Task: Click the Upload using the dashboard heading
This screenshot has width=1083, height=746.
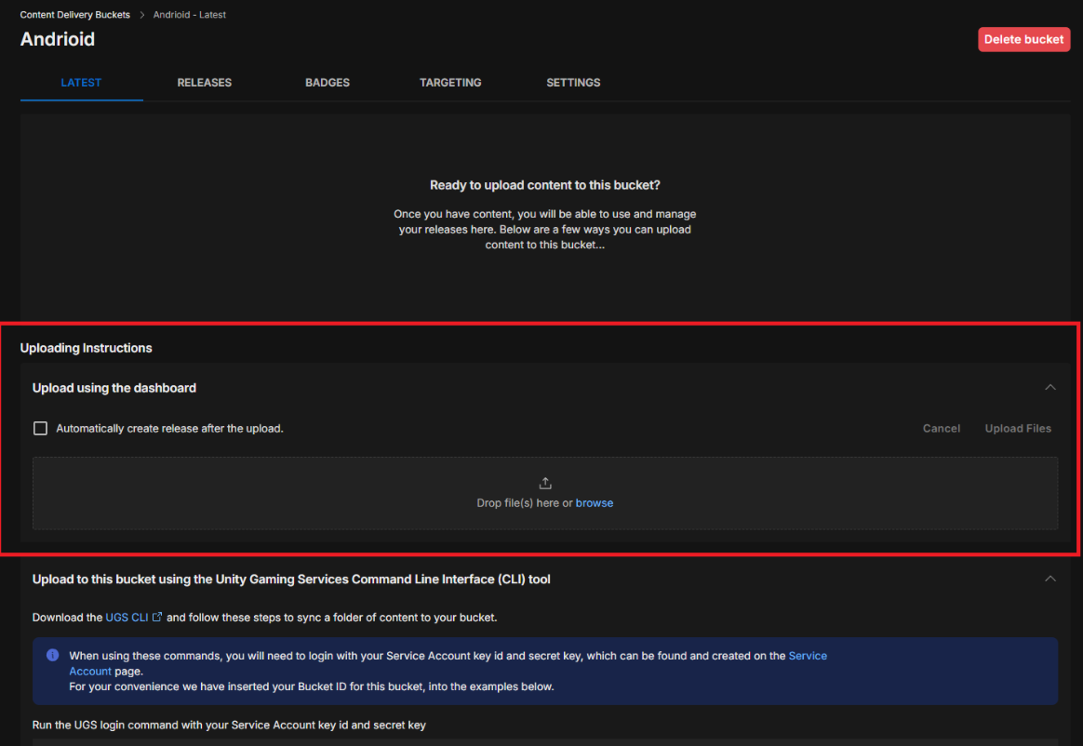Action: click(114, 388)
